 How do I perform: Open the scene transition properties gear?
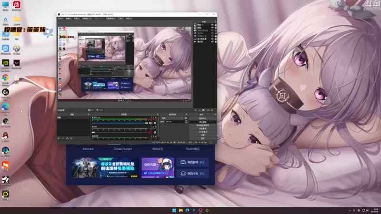click(186, 118)
